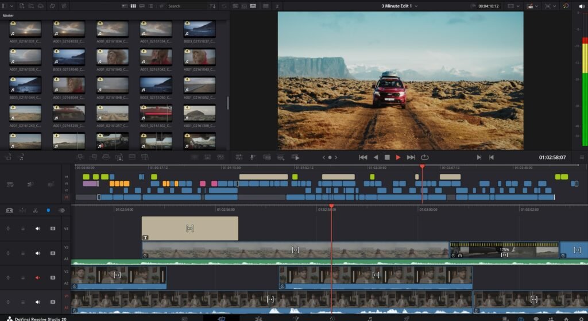
Task: Jump to first frame with skip-back button
Action: coord(363,157)
